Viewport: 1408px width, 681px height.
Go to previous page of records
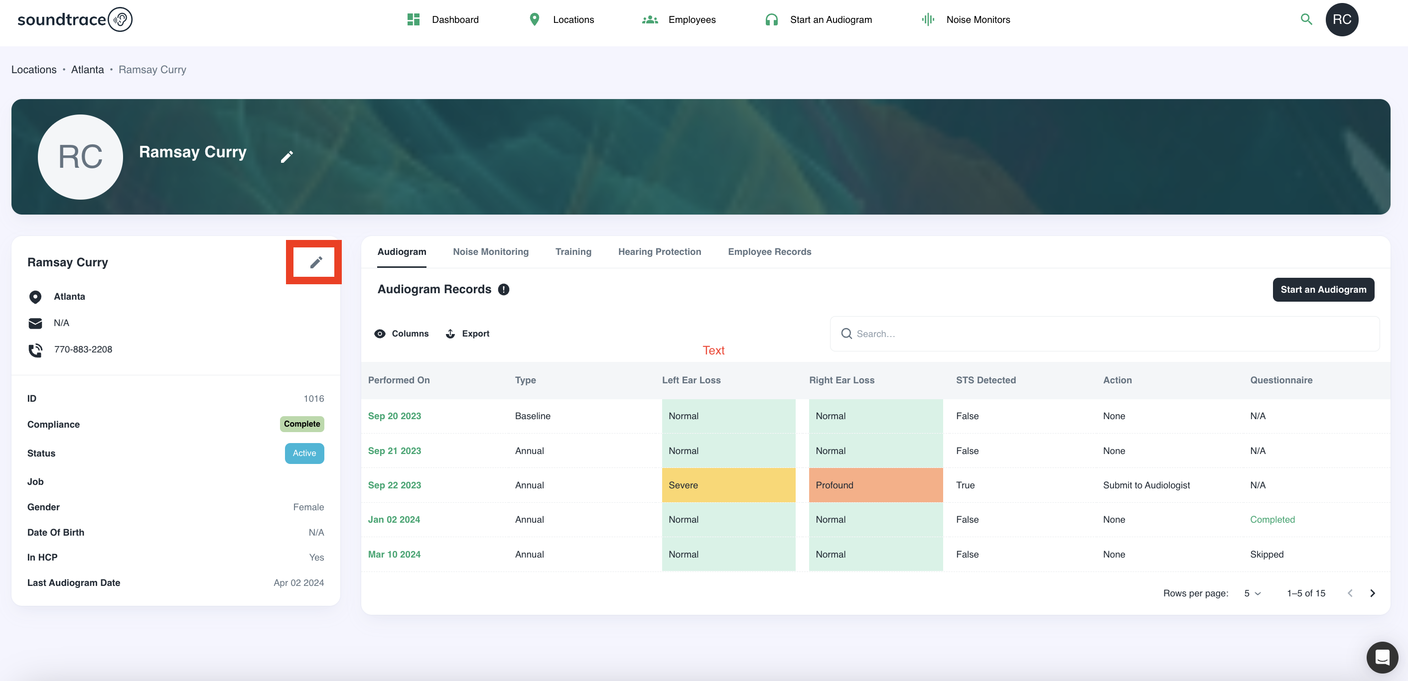click(1350, 593)
